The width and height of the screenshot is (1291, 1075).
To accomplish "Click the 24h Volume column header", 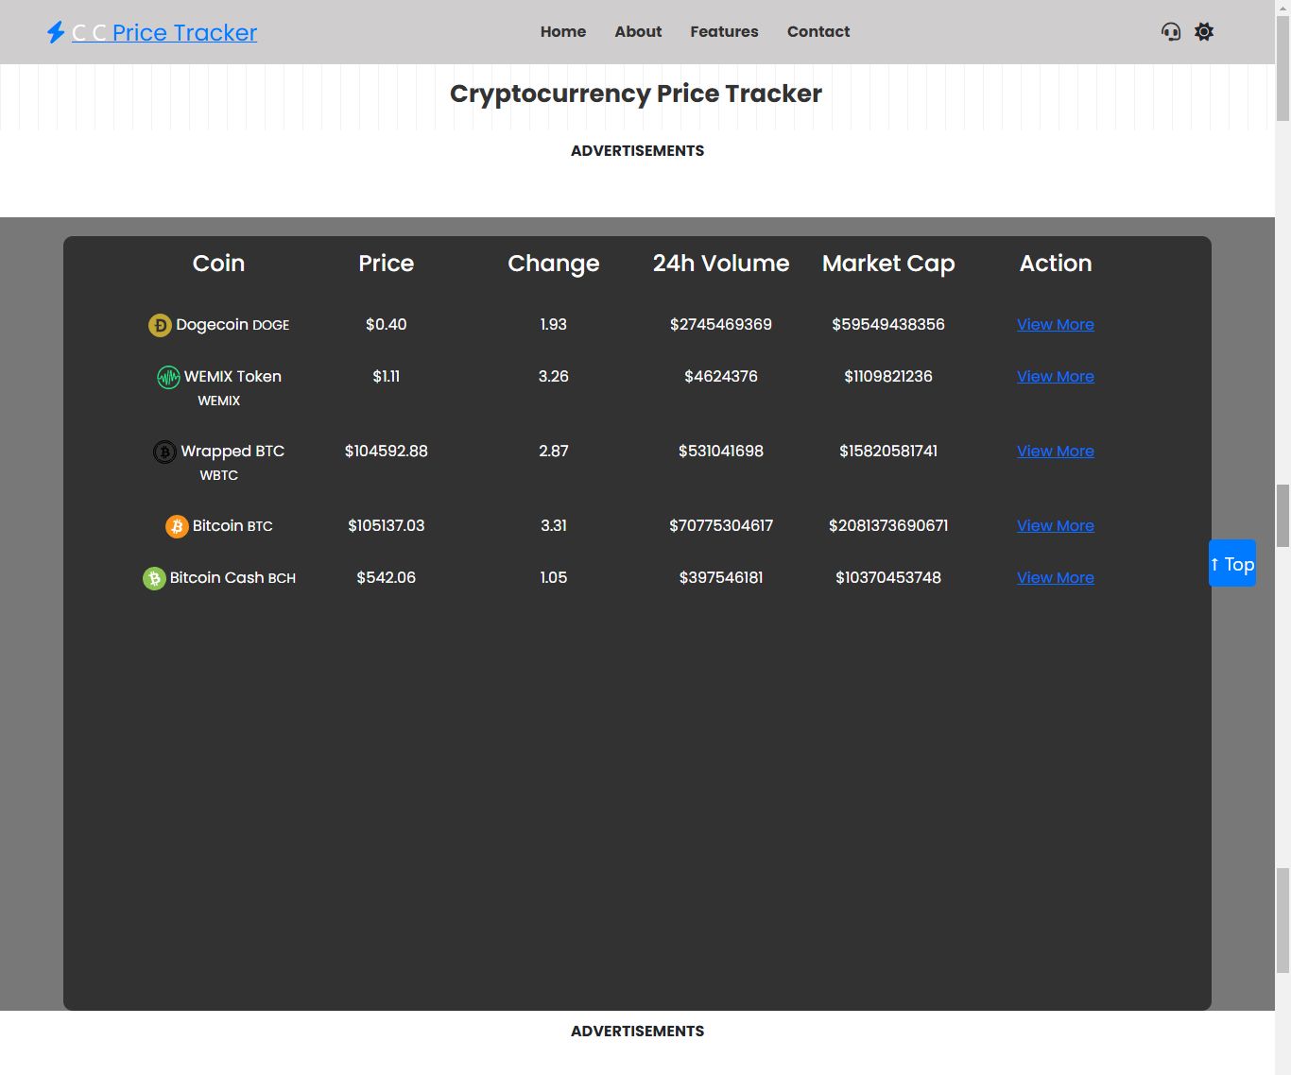I will pos(721,264).
